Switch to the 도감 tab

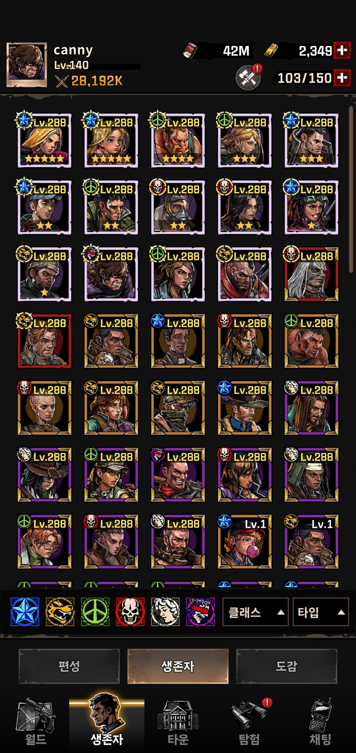click(286, 666)
